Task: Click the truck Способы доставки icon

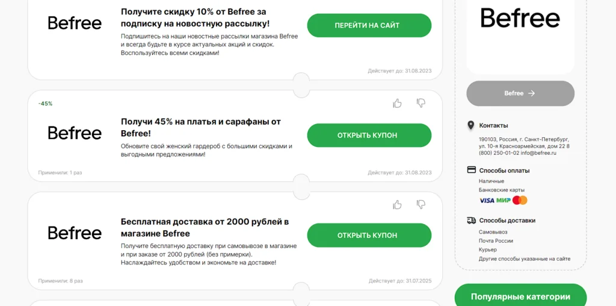Action: coord(472,220)
